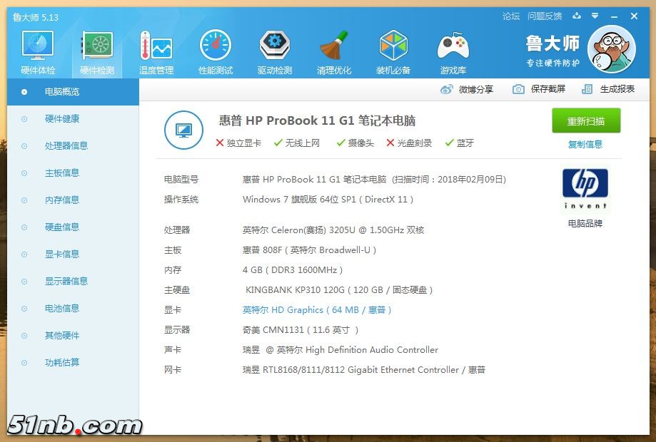Click the 复制信息 copy info link

tap(585, 144)
